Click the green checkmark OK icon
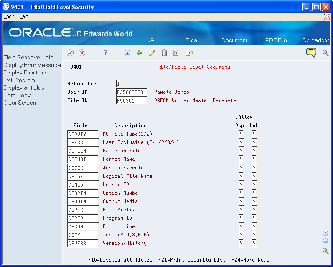 (70, 53)
